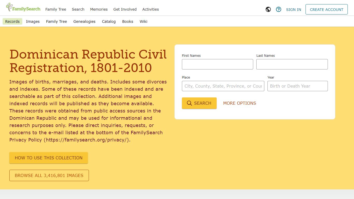This screenshot has height=199, width=354.
Task: Switch to the Images tab
Action: [33, 22]
